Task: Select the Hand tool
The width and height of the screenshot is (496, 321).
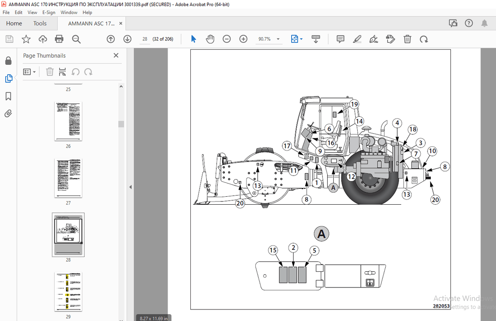Action: point(210,39)
